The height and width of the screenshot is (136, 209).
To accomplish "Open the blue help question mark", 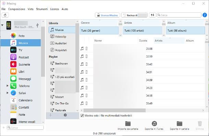I will (x=205, y=15).
